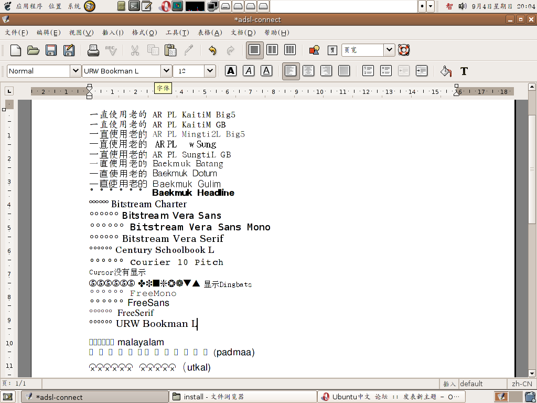Image resolution: width=537 pixels, height=403 pixels.
Task: Decrease paragraph indent
Action: coord(404,71)
